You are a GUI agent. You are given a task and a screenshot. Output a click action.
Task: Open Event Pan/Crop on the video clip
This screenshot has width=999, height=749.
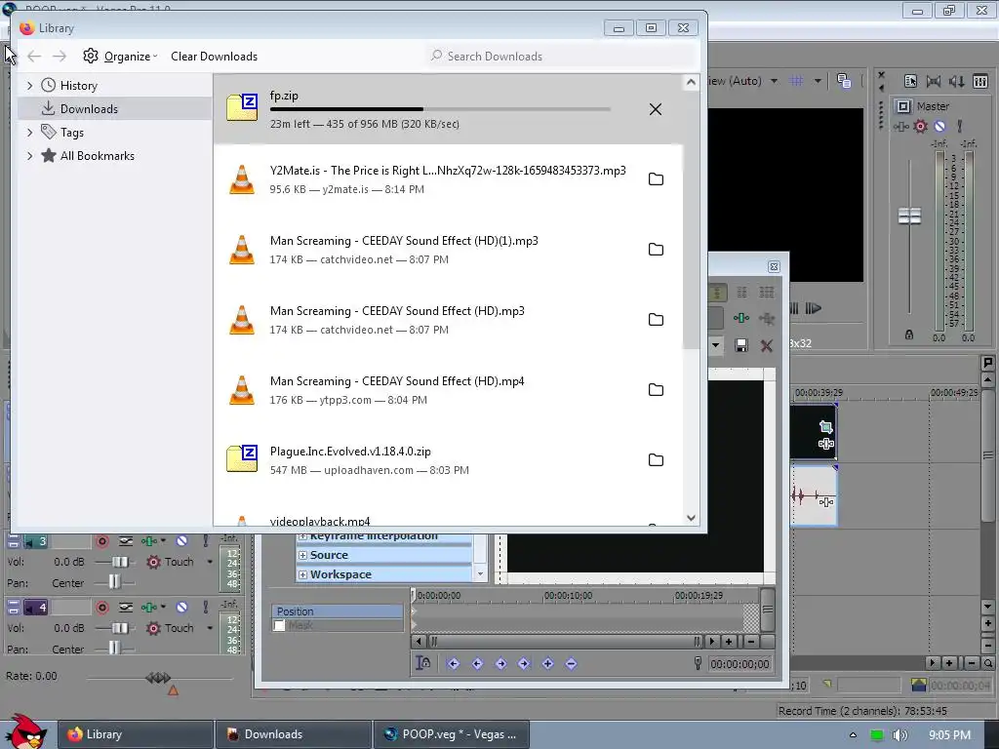pyautogui.click(x=825, y=427)
